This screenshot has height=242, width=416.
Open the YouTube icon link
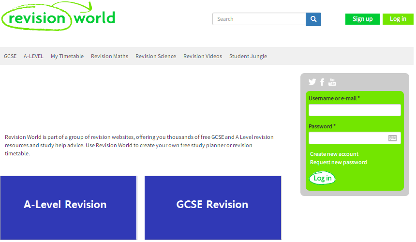point(332,82)
